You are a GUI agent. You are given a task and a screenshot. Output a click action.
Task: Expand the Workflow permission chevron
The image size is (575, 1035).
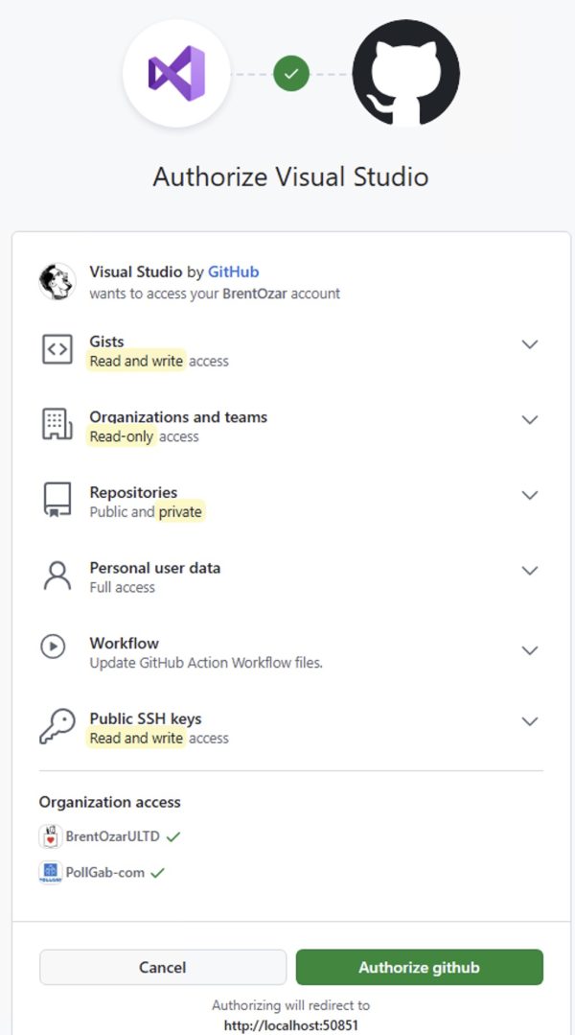(529, 650)
